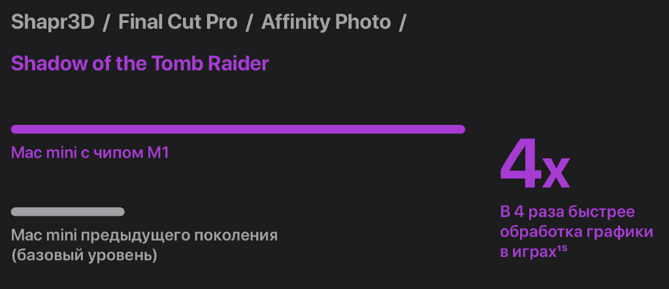The width and height of the screenshot is (669, 289).
Task: Click the active Shadow of the Tomb Raider tab
Action: tap(140, 63)
